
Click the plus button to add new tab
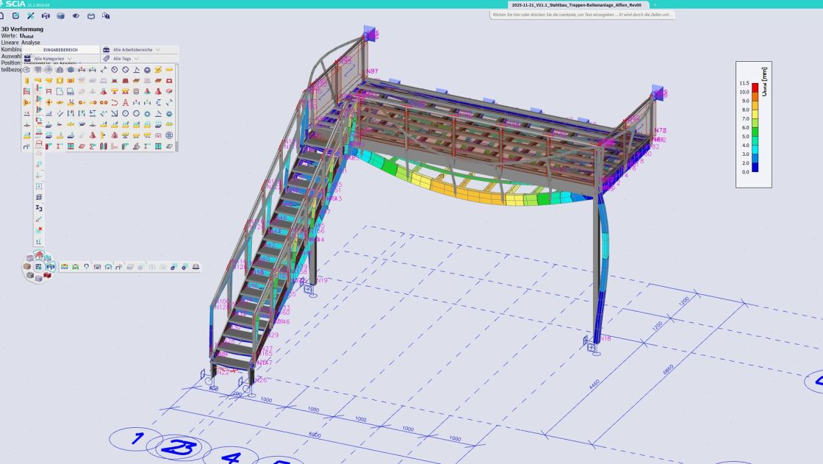coord(655,4)
